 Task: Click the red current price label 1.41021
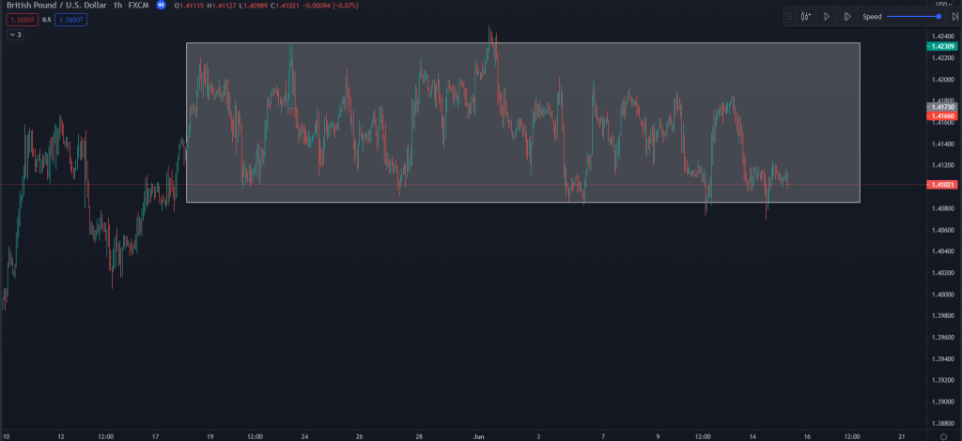[942, 185]
